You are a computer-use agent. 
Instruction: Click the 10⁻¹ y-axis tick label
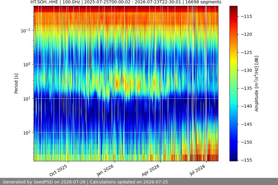pos(26,31)
